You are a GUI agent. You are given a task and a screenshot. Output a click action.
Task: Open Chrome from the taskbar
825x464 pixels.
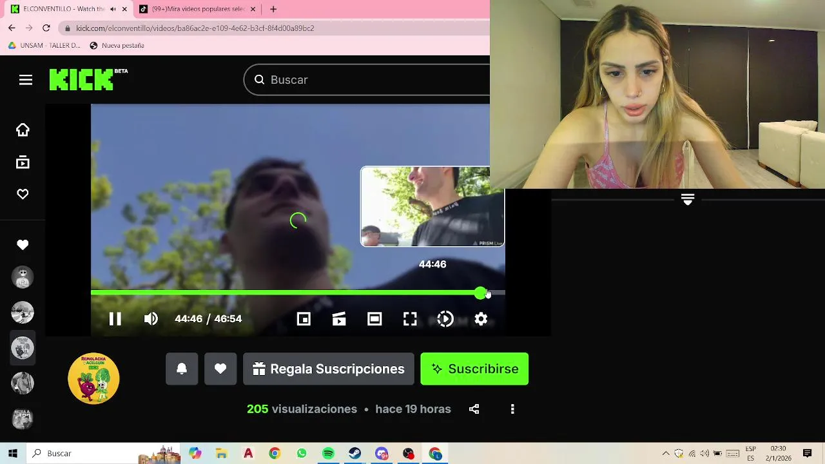(275, 454)
